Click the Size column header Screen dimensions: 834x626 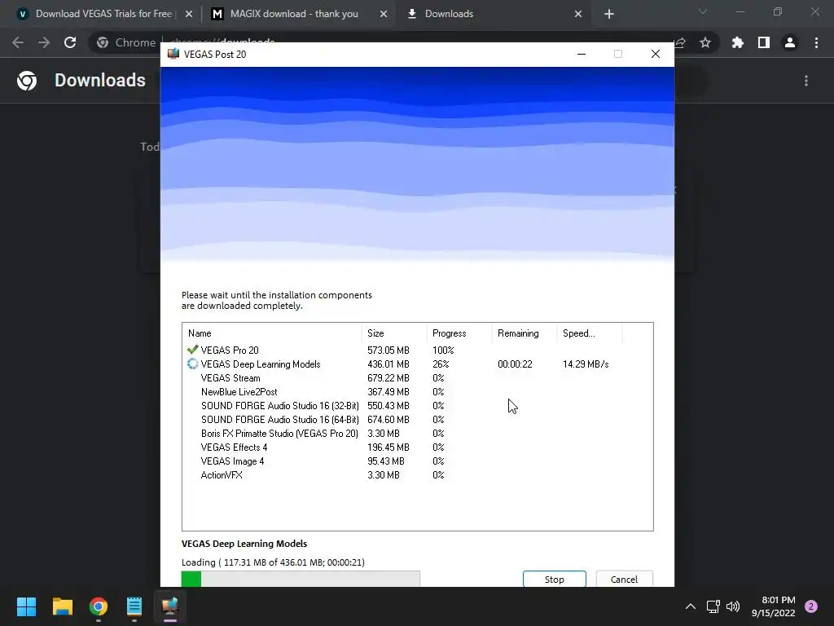click(393, 333)
